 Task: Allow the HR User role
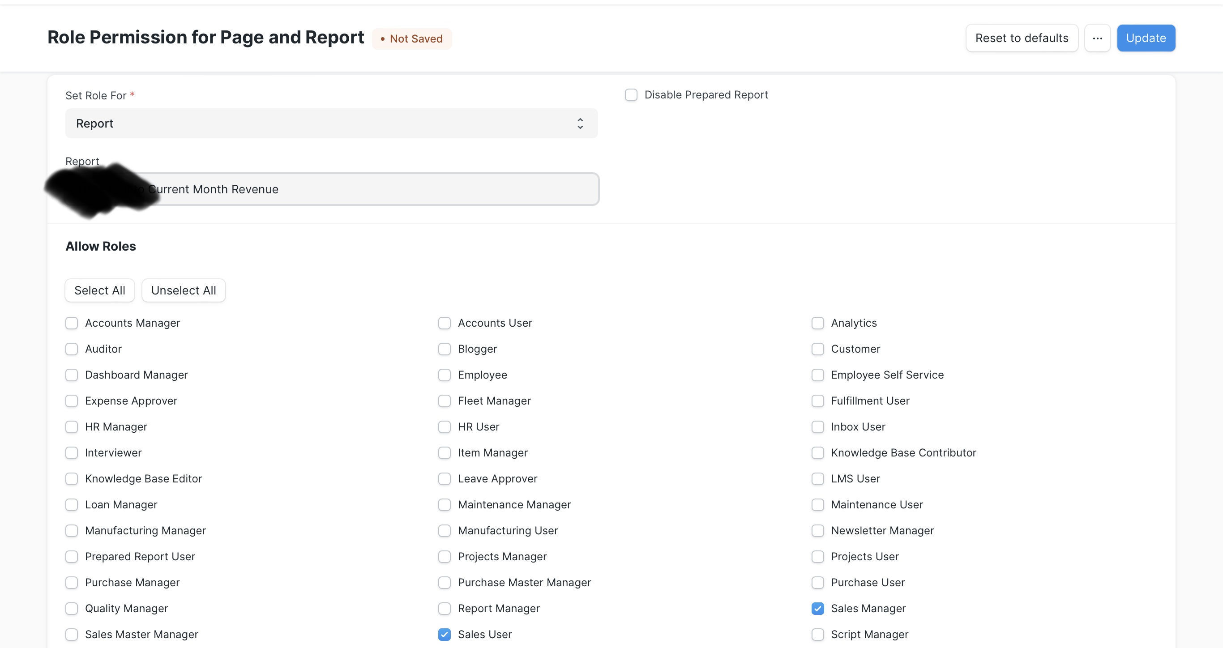point(444,427)
